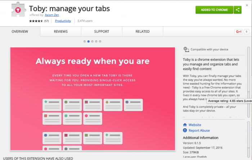Click the Report Abuse exclamation icon

point(185,130)
